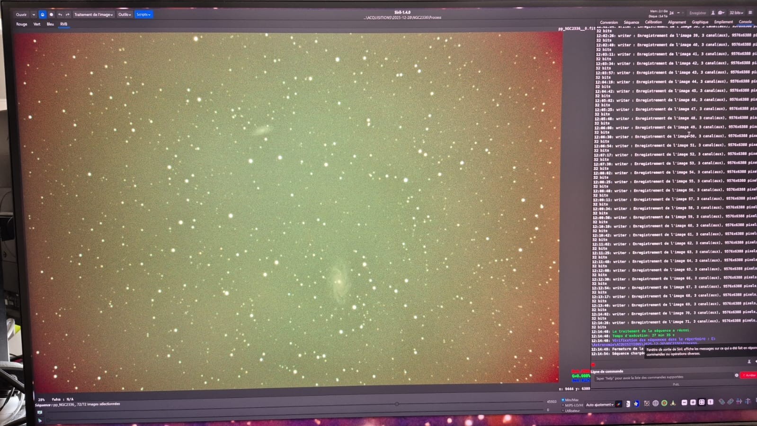757x426 pixels.
Task: Open the 32 bits depth dropdown
Action: [x=736, y=13]
